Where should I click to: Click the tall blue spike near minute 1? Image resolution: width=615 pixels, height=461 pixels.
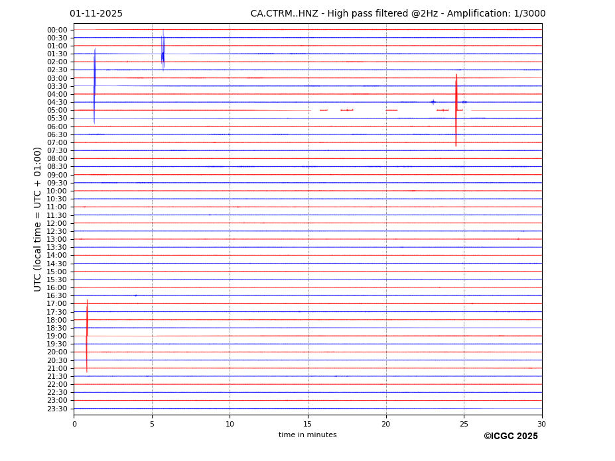point(94,86)
